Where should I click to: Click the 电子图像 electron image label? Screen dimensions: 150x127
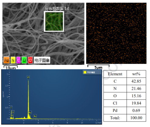[42, 60]
